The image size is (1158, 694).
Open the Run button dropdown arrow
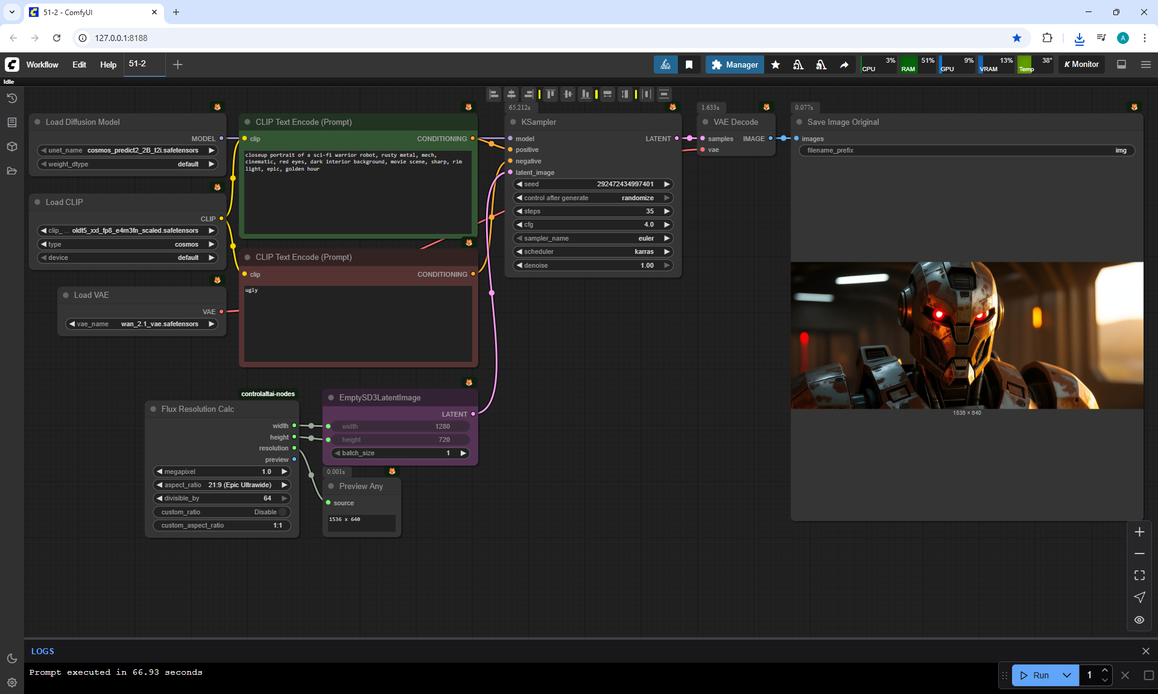(x=1067, y=675)
